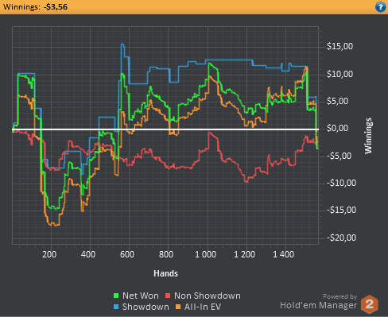Select the All-In EV legend label
Screen dimensions: 388x317
203,307
